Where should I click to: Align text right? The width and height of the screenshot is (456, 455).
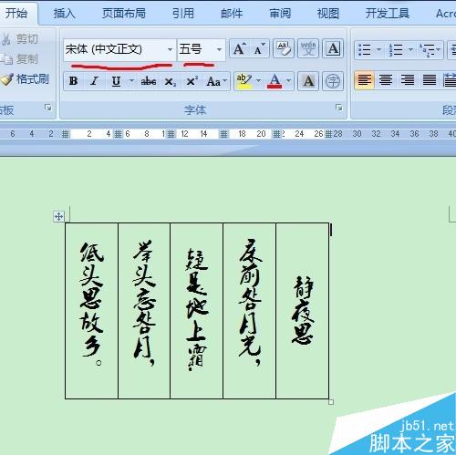click(408, 80)
